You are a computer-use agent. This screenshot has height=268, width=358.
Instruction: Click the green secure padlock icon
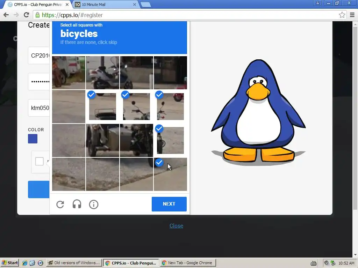(38, 15)
